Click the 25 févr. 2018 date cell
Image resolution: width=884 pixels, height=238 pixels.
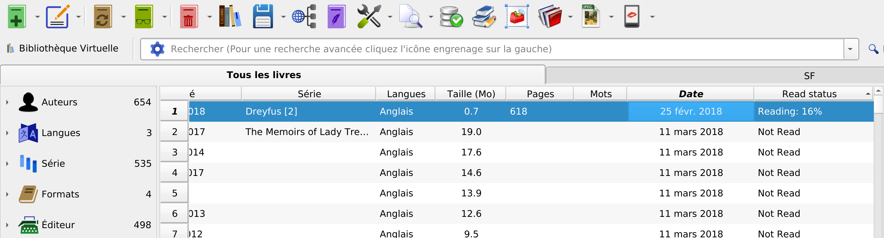tap(691, 111)
